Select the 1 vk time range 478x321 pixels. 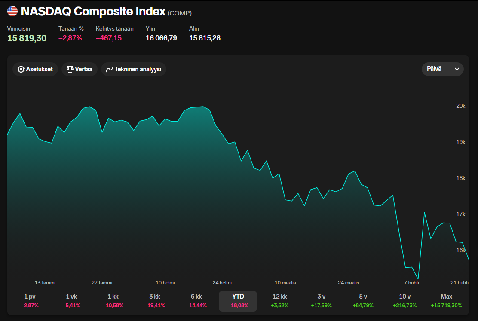[71, 301]
